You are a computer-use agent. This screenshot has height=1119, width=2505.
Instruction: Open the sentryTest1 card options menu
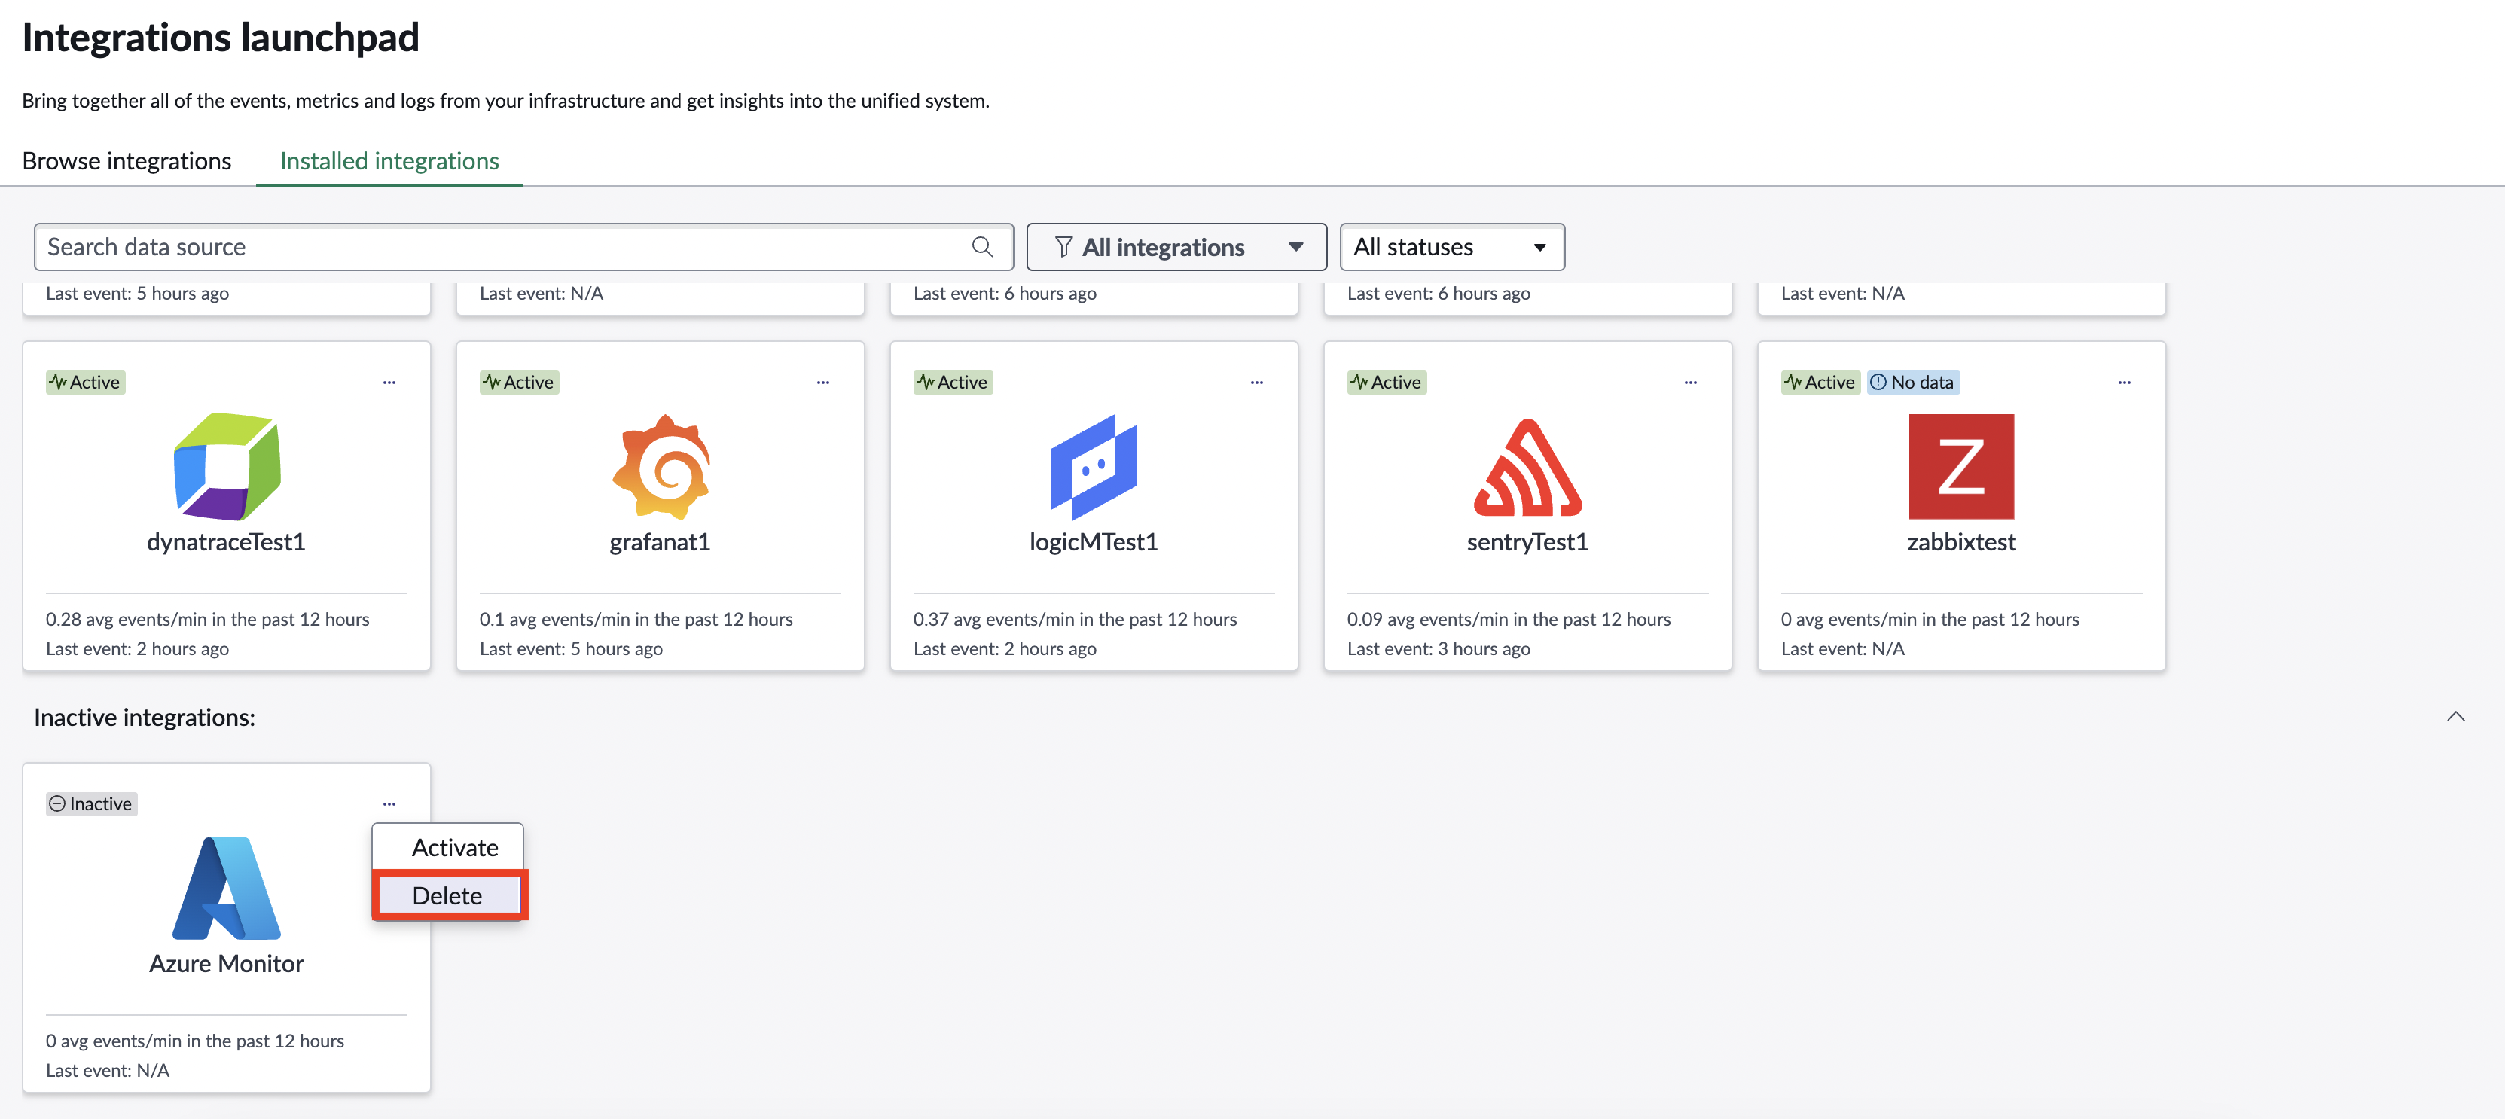1690,383
